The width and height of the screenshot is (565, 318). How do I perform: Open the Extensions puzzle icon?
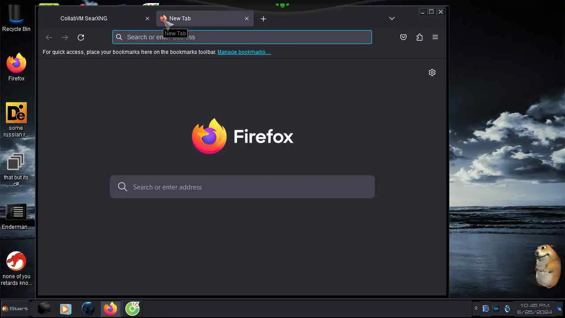(419, 38)
